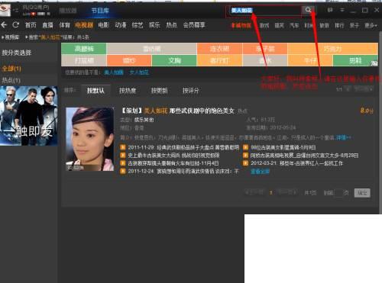Image resolution: width=382 pixels, height=283 pixels.
Task: Click the 男鞋 ad tile
Action: point(355,60)
